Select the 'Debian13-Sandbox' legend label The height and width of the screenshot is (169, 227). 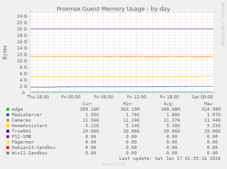34,148
